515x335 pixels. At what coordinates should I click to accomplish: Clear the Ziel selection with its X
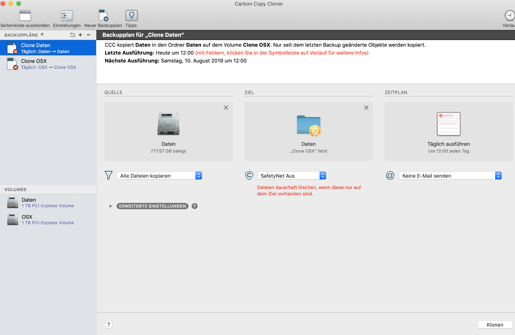366,108
